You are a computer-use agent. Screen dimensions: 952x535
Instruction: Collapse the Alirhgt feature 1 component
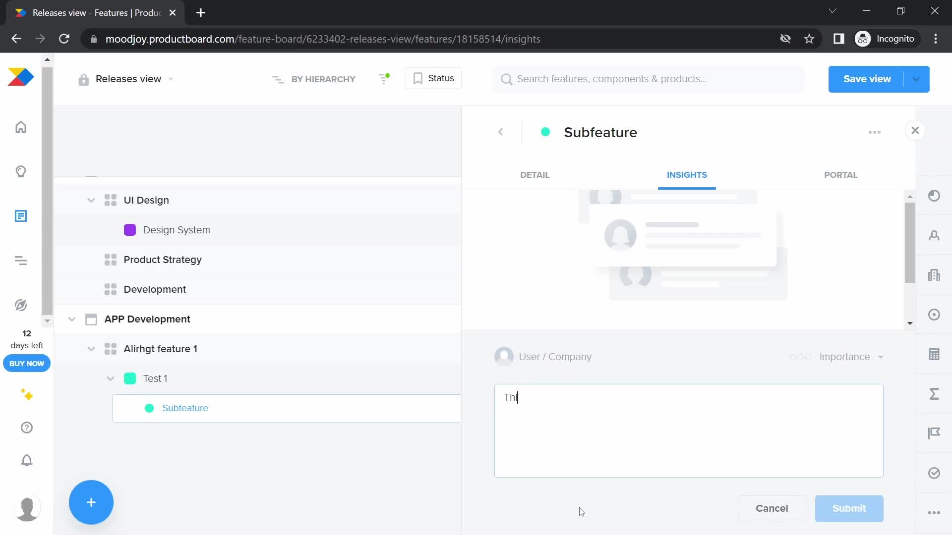(91, 349)
